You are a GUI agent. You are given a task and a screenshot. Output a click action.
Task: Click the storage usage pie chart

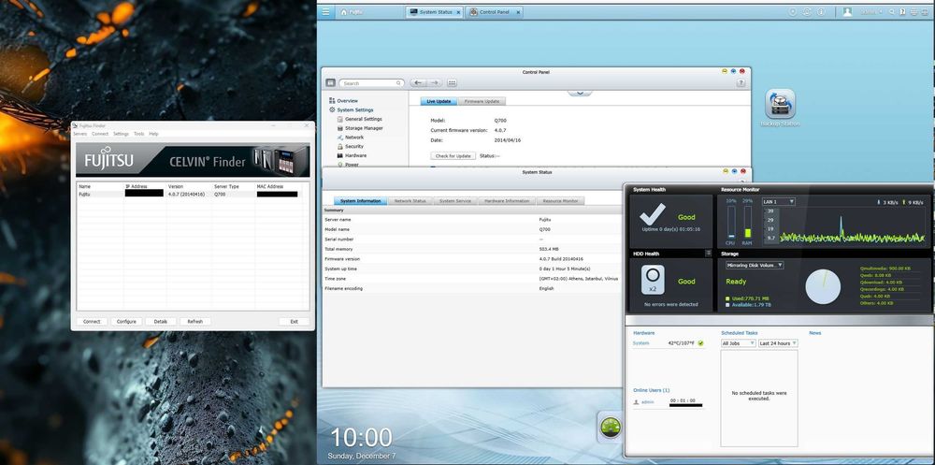[x=823, y=287]
